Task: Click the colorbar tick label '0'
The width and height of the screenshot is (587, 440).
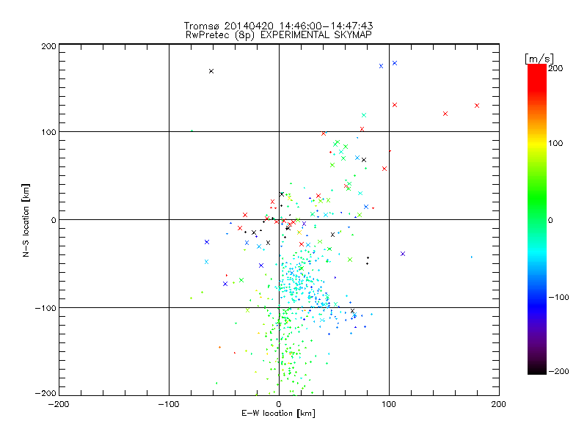Action: point(550,220)
